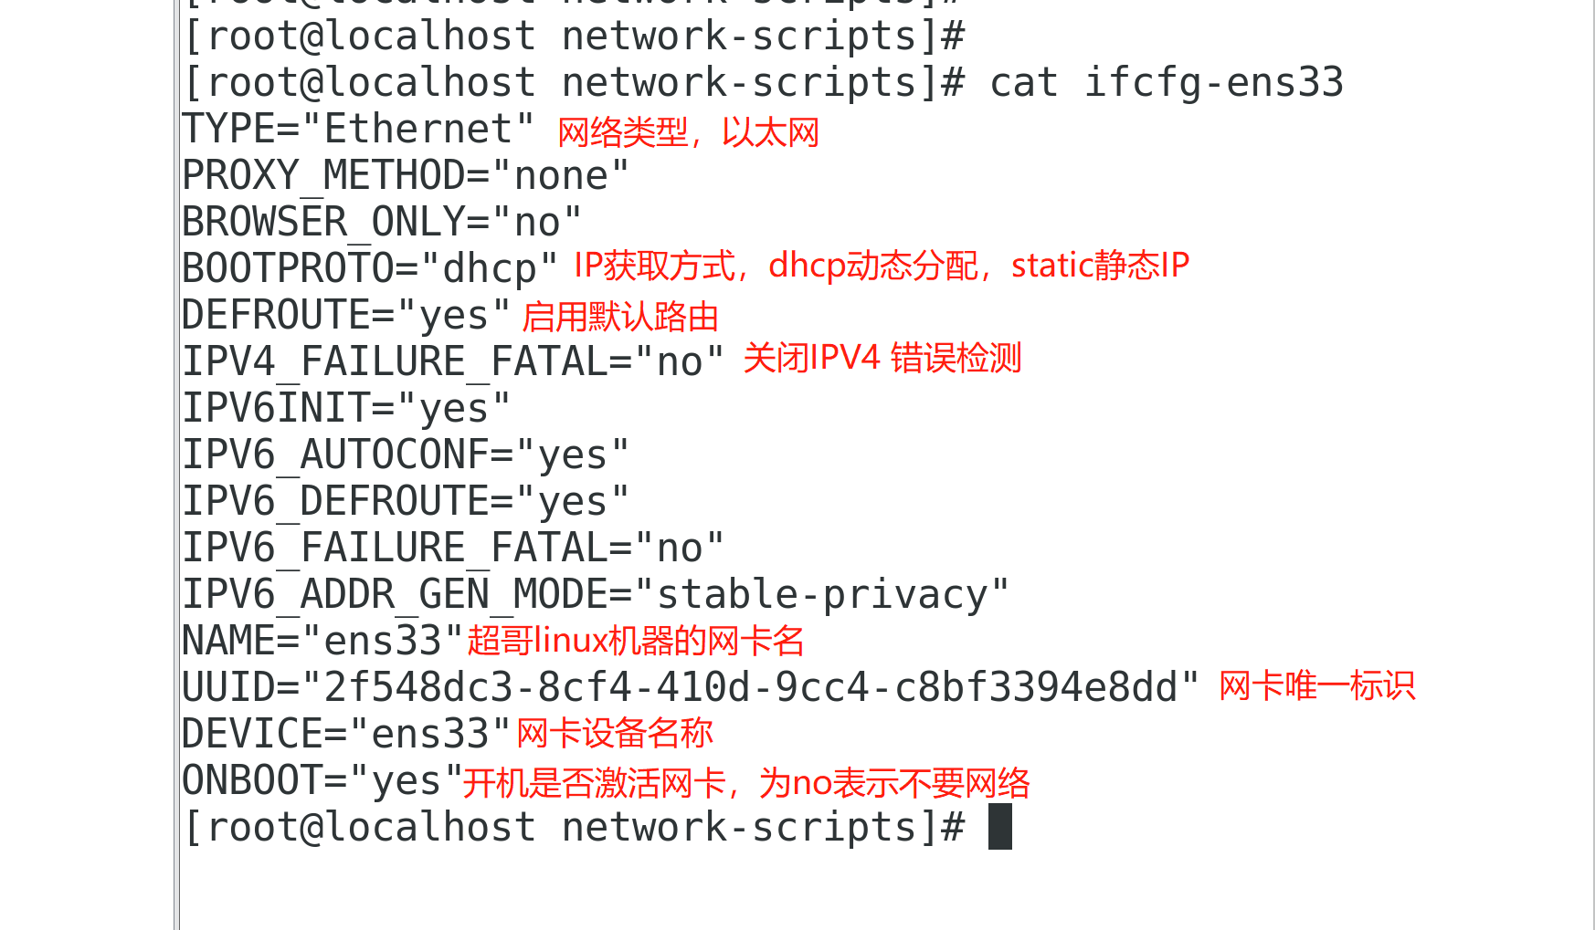Click the BOOTPROTO="dhcp" setting text
The width and height of the screenshot is (1595, 930).
(x=370, y=269)
